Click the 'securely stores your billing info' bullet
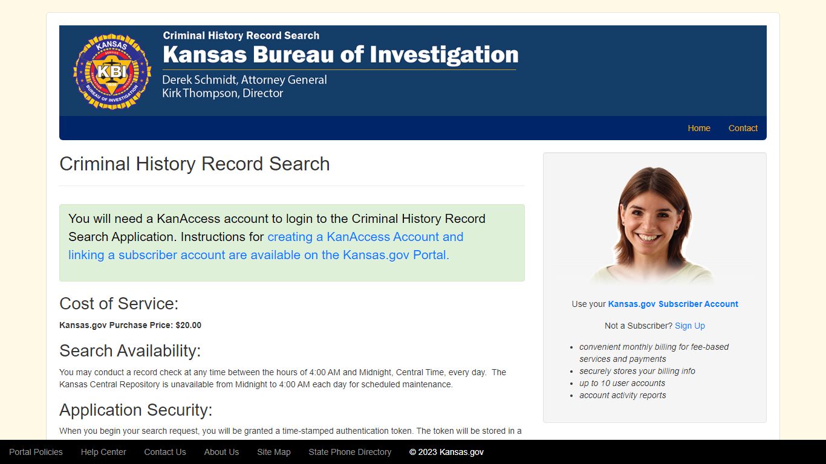826x464 pixels. point(637,371)
